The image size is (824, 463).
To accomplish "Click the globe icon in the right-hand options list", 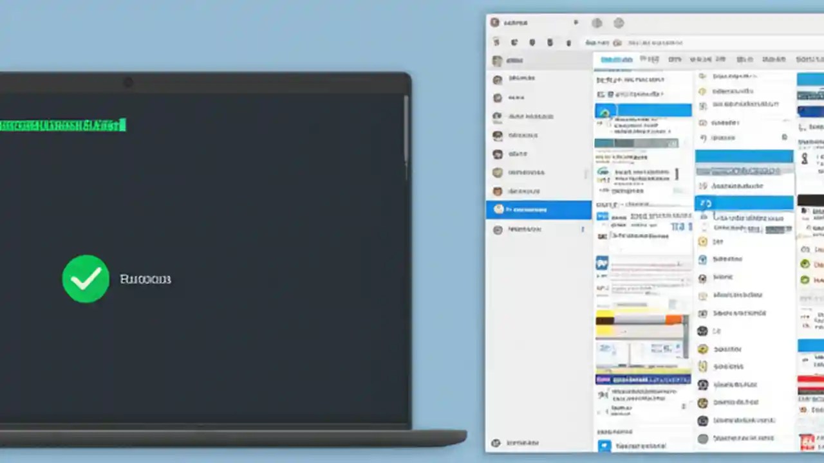I will pos(702,277).
